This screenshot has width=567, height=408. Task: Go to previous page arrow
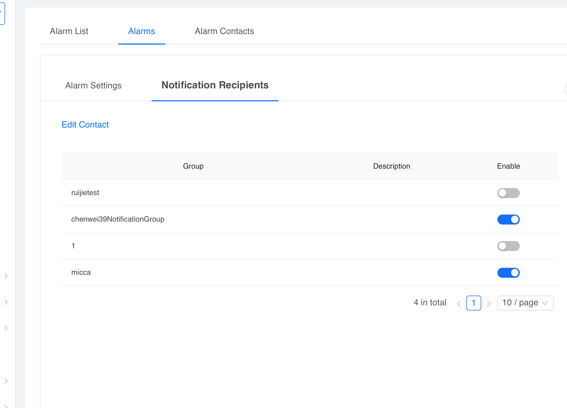pos(459,303)
